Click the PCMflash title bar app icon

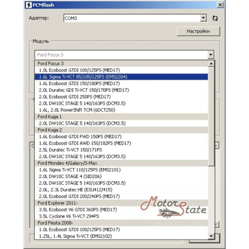[x=28, y=5]
